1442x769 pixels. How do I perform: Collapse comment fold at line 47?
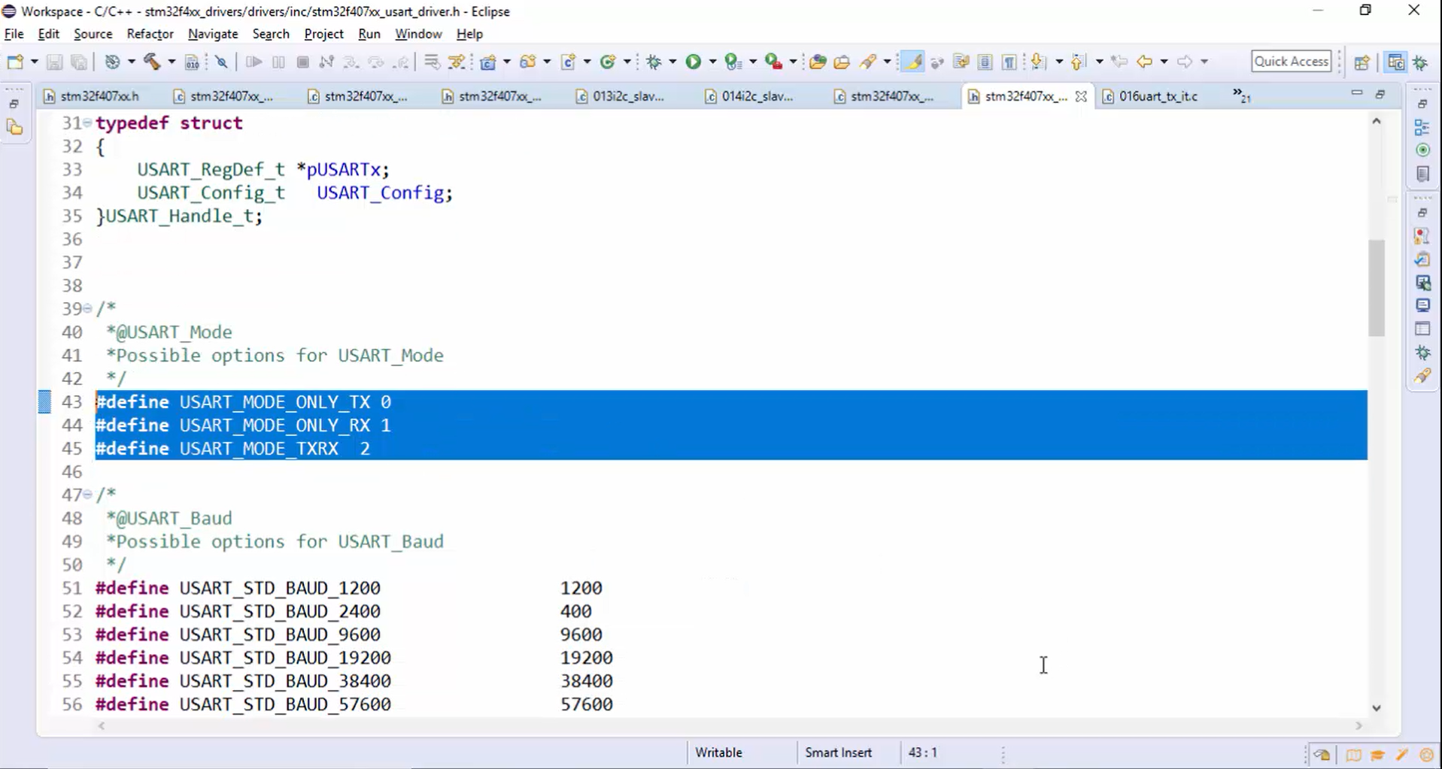pyautogui.click(x=88, y=495)
